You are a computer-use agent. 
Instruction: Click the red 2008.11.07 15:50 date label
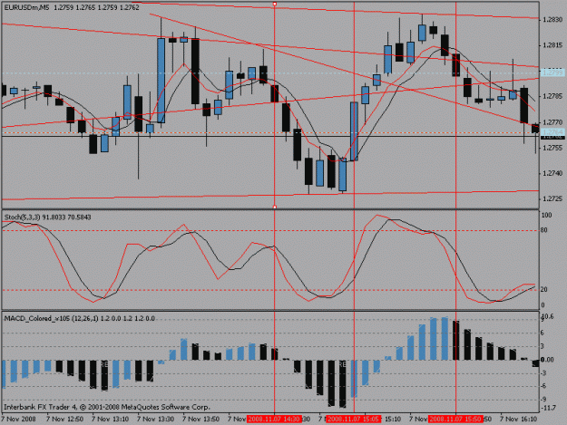(x=455, y=420)
